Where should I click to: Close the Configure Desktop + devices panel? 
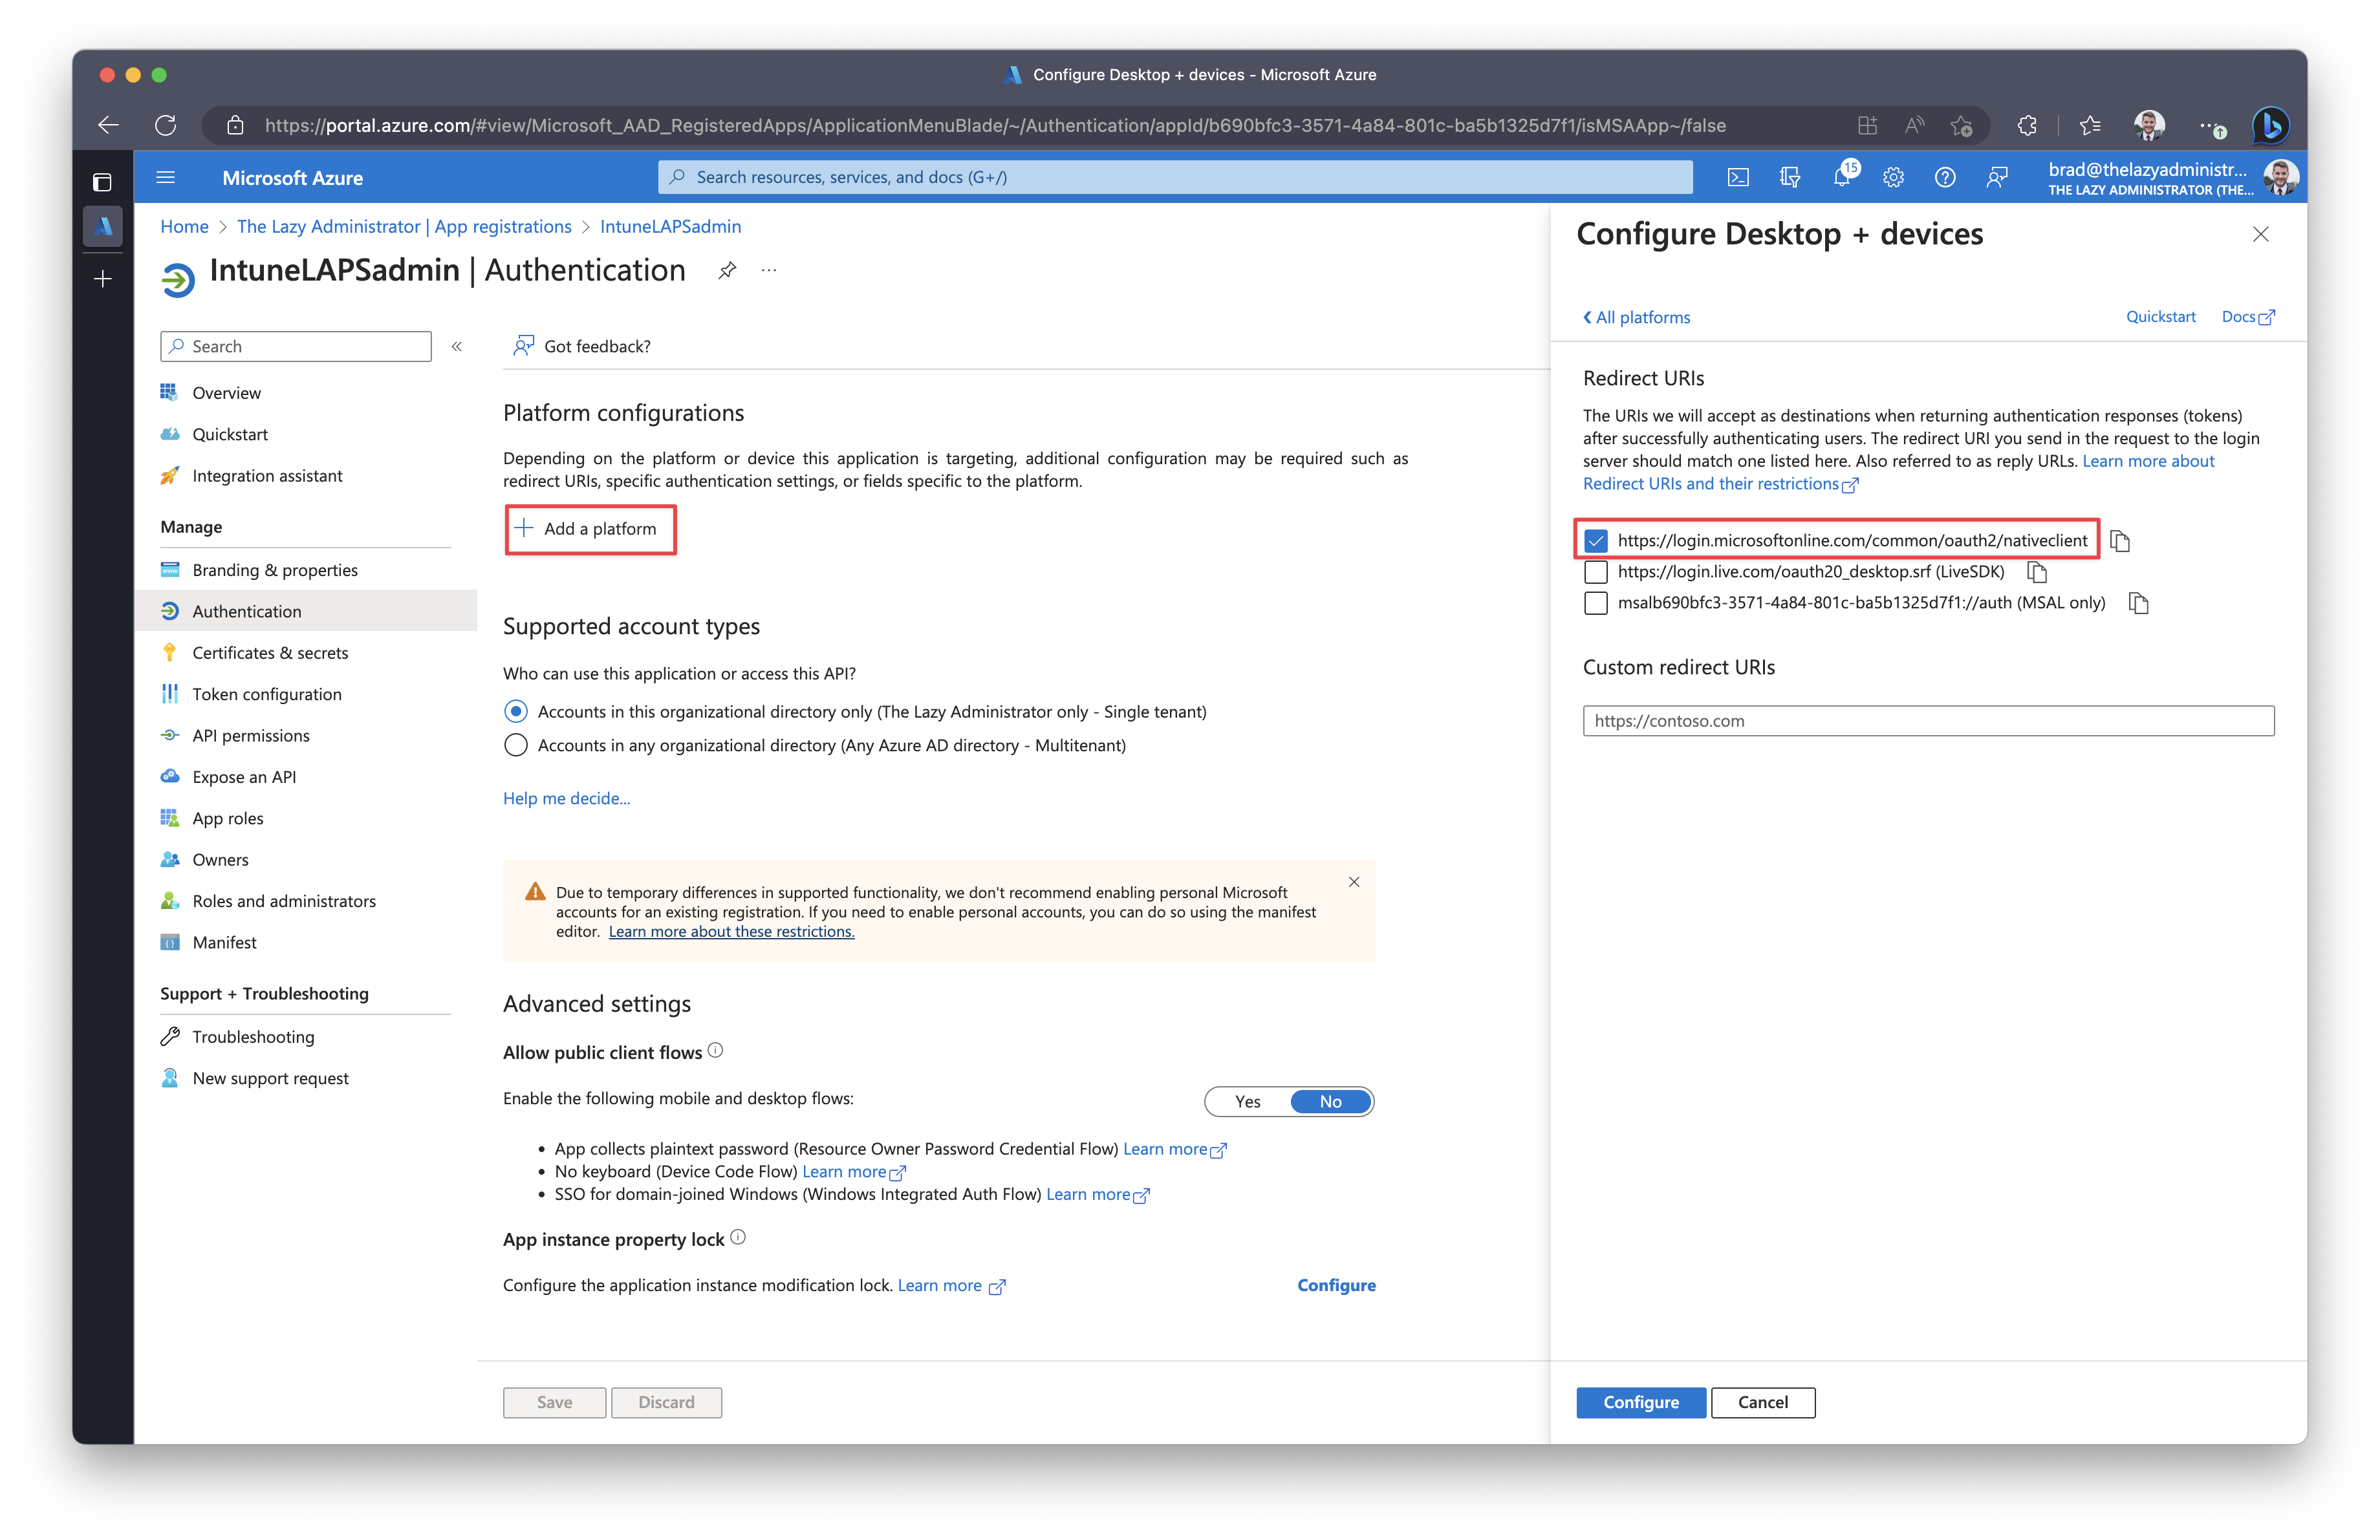click(x=2260, y=234)
